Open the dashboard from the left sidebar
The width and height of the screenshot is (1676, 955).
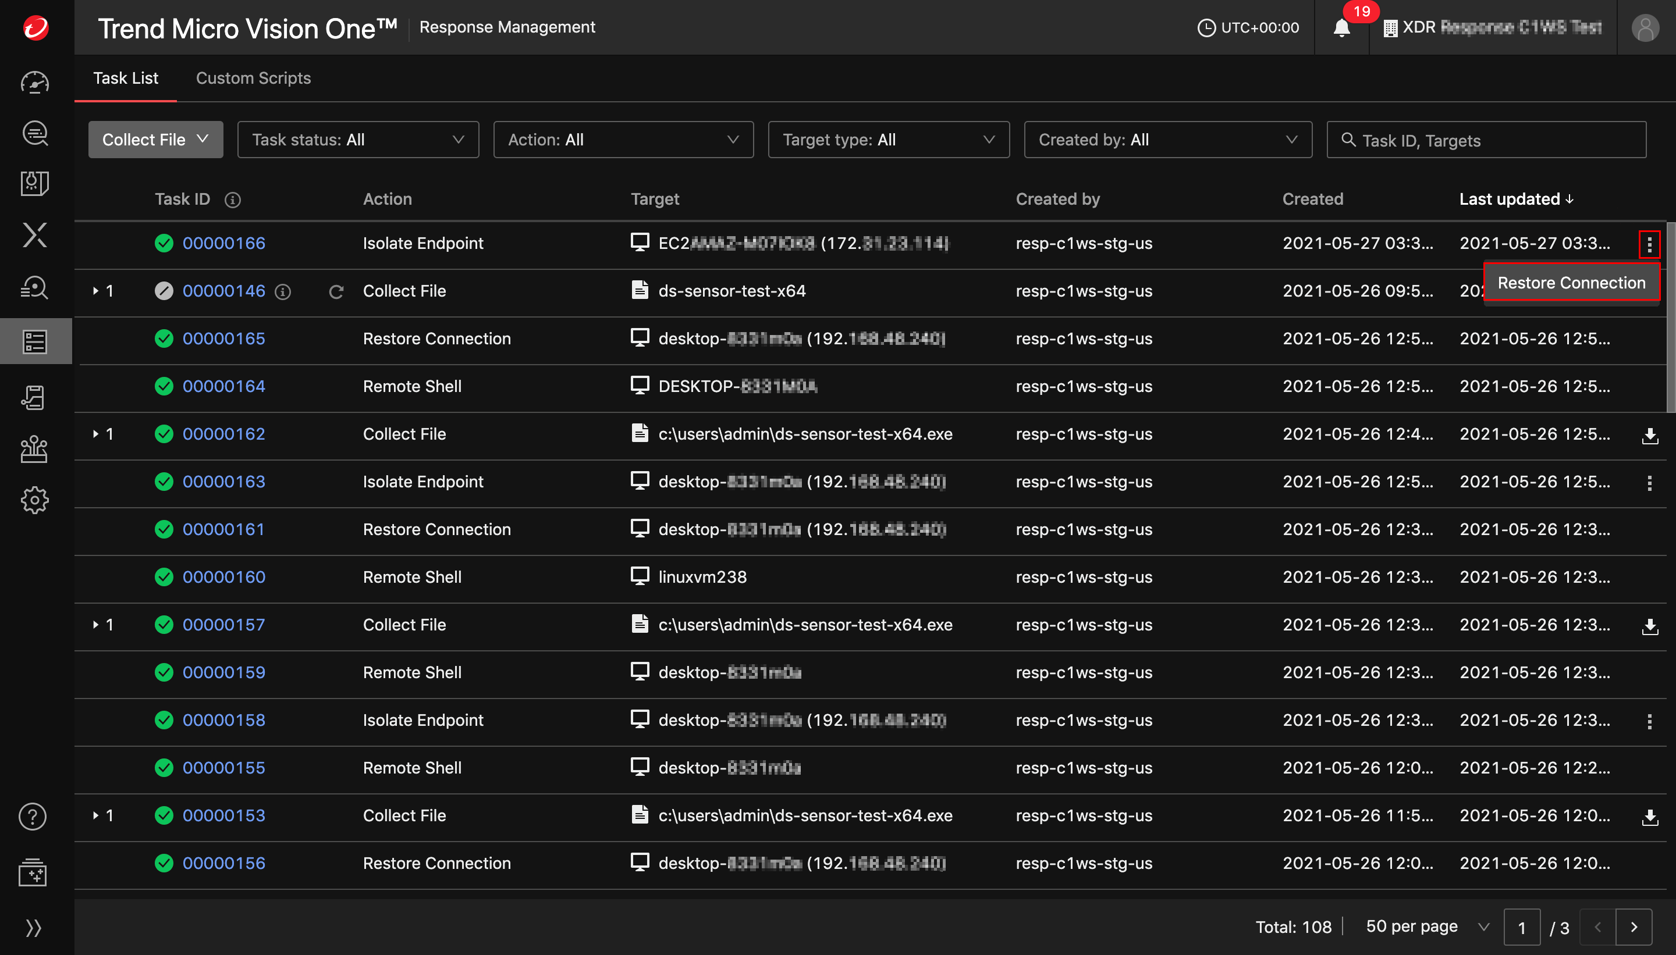(34, 83)
